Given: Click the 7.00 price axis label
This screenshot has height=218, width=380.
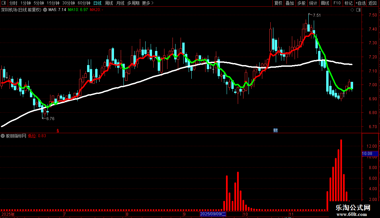Looking at the screenshot, I should click(373, 85).
